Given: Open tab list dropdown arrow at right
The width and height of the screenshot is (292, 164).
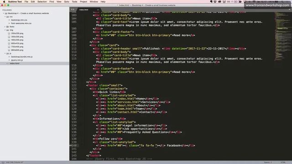Looking at the screenshot, I should [x=289, y=10].
